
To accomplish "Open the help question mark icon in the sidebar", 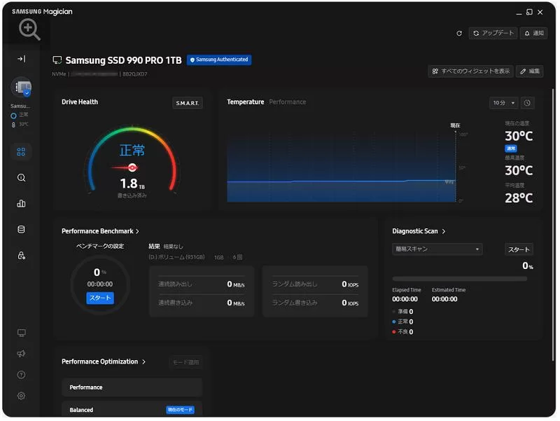I will tap(21, 375).
